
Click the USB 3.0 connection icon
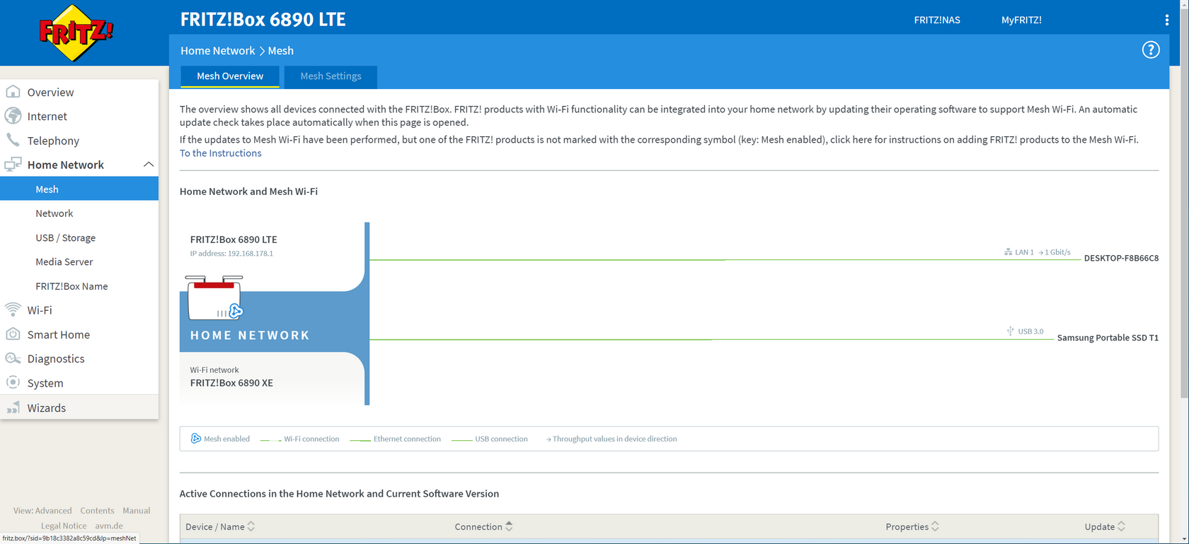click(1010, 331)
